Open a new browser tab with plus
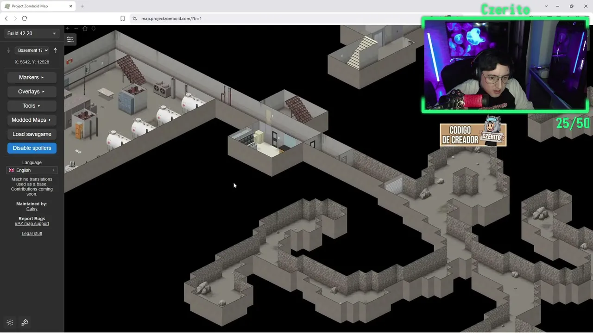 (x=82, y=6)
